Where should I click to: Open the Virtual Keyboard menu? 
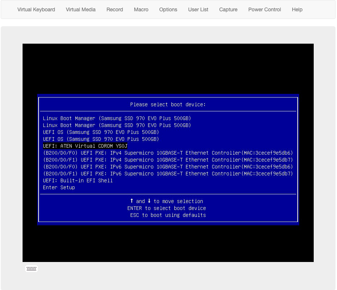36,10
